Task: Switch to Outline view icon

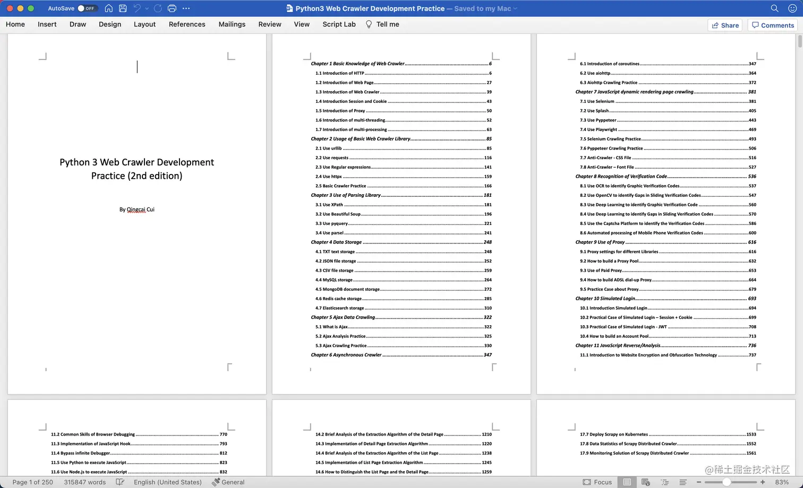Action: 664,482
